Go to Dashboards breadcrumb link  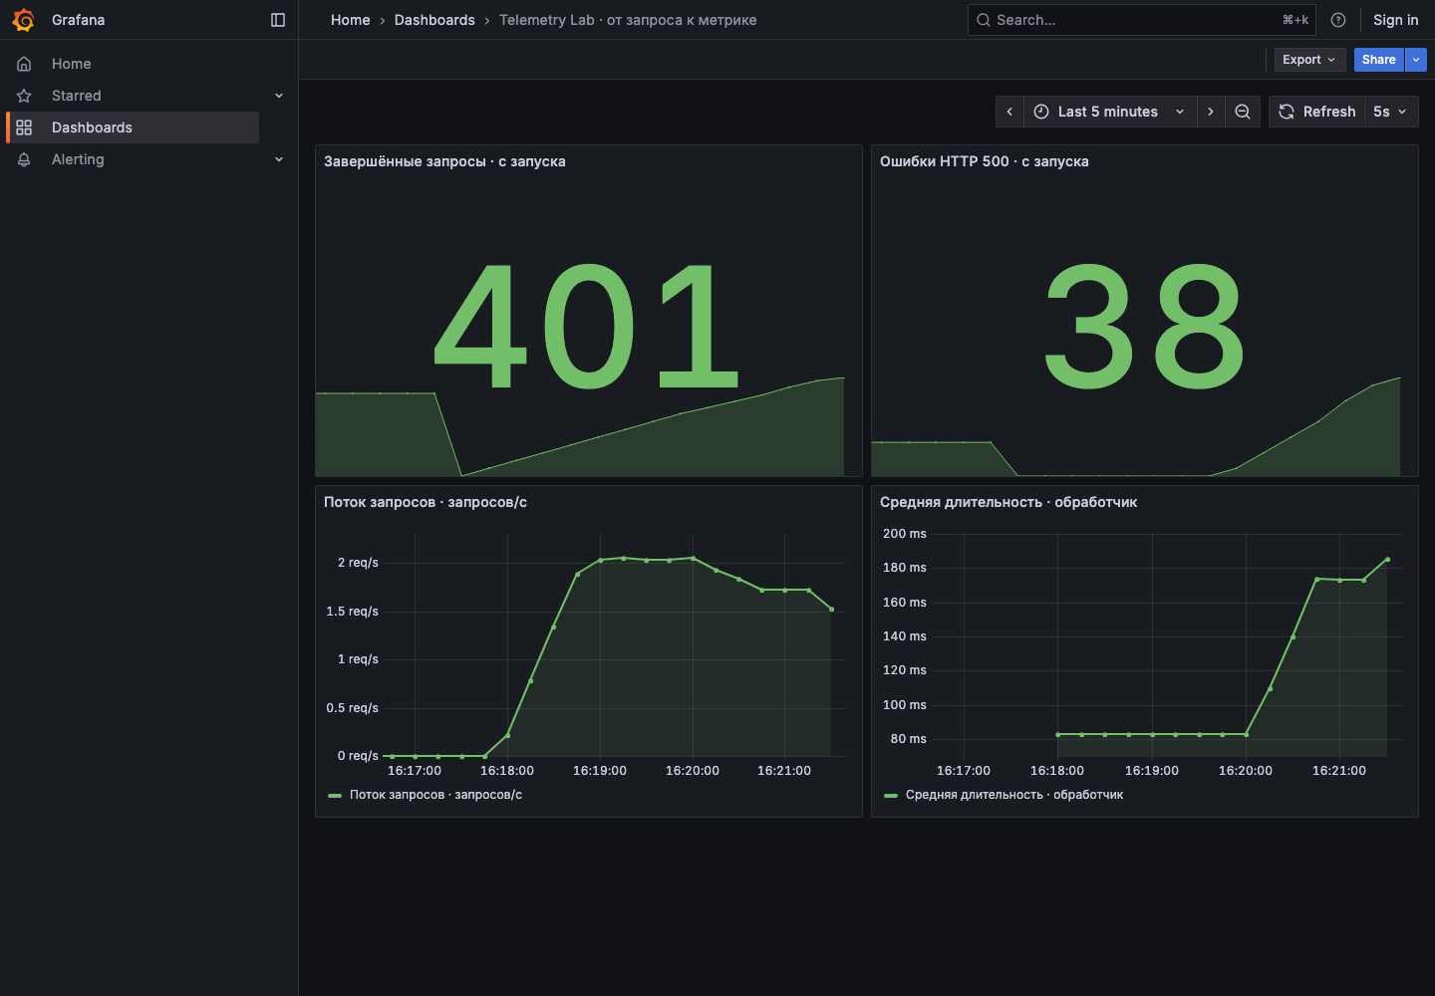tap(434, 20)
